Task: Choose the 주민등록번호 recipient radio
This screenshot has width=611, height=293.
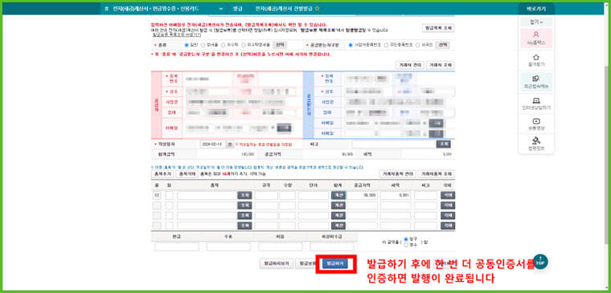Action: coord(387,45)
